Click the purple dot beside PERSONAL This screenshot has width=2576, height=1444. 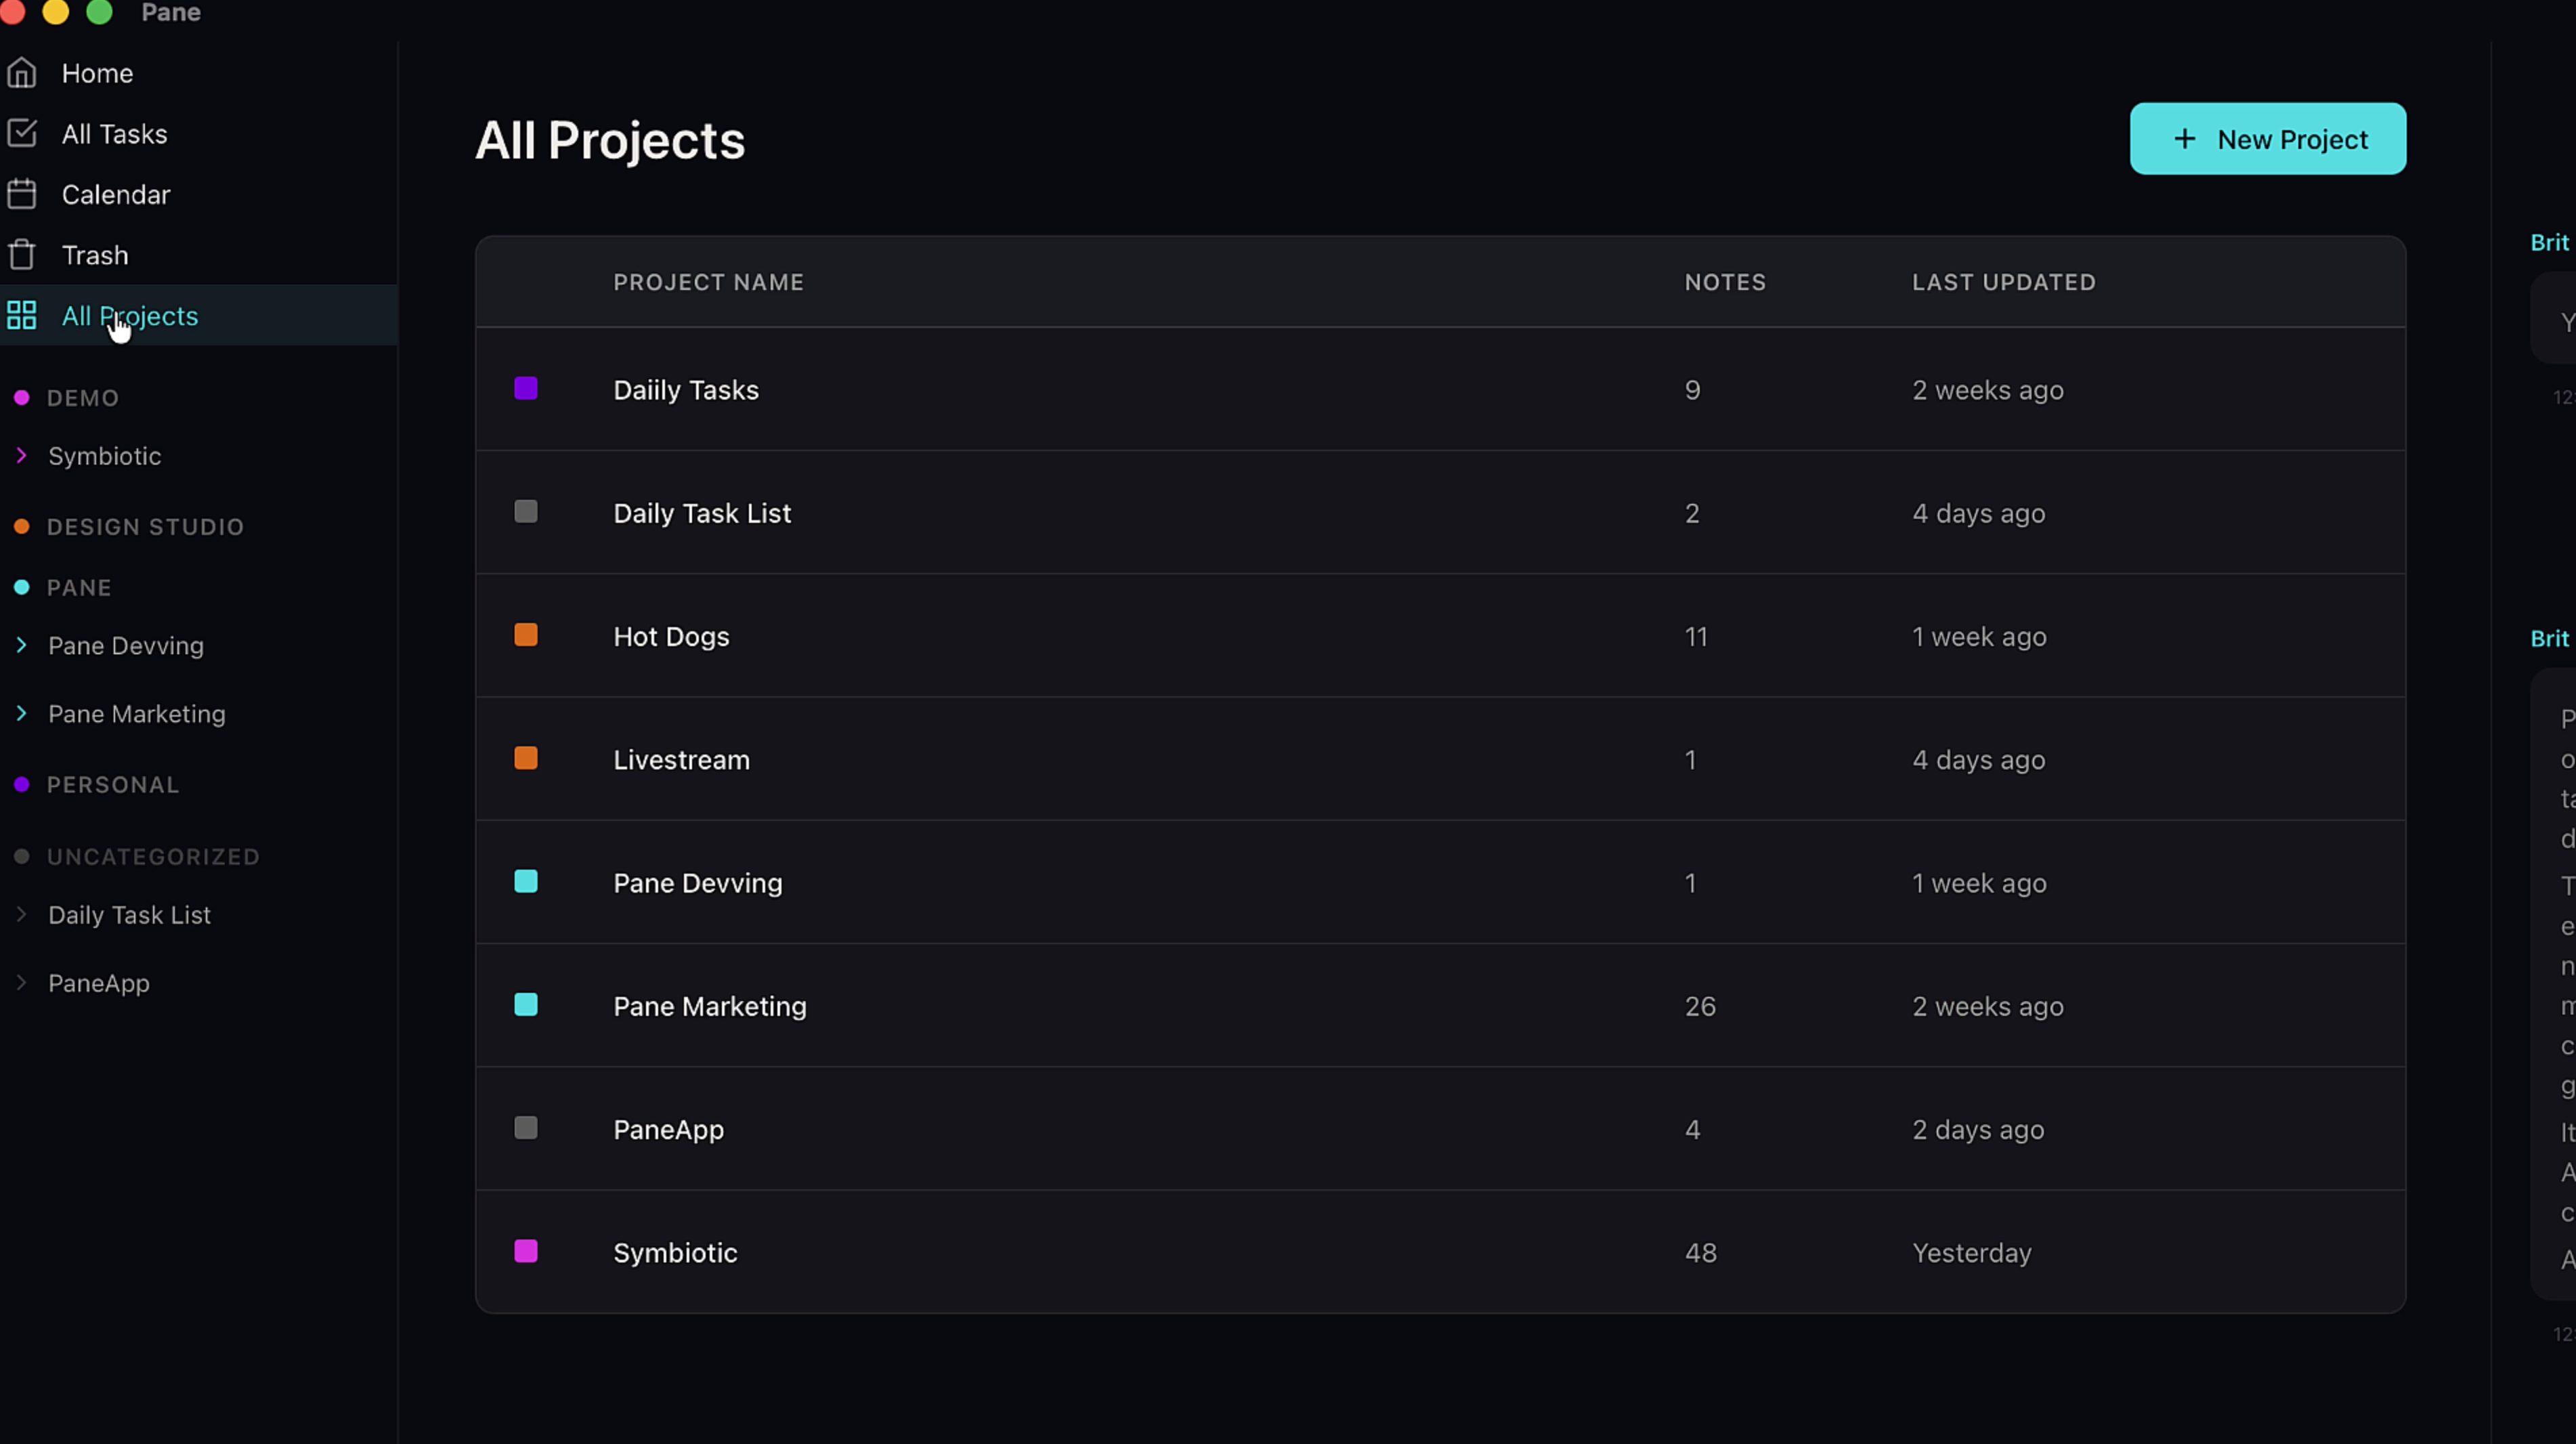(21, 785)
